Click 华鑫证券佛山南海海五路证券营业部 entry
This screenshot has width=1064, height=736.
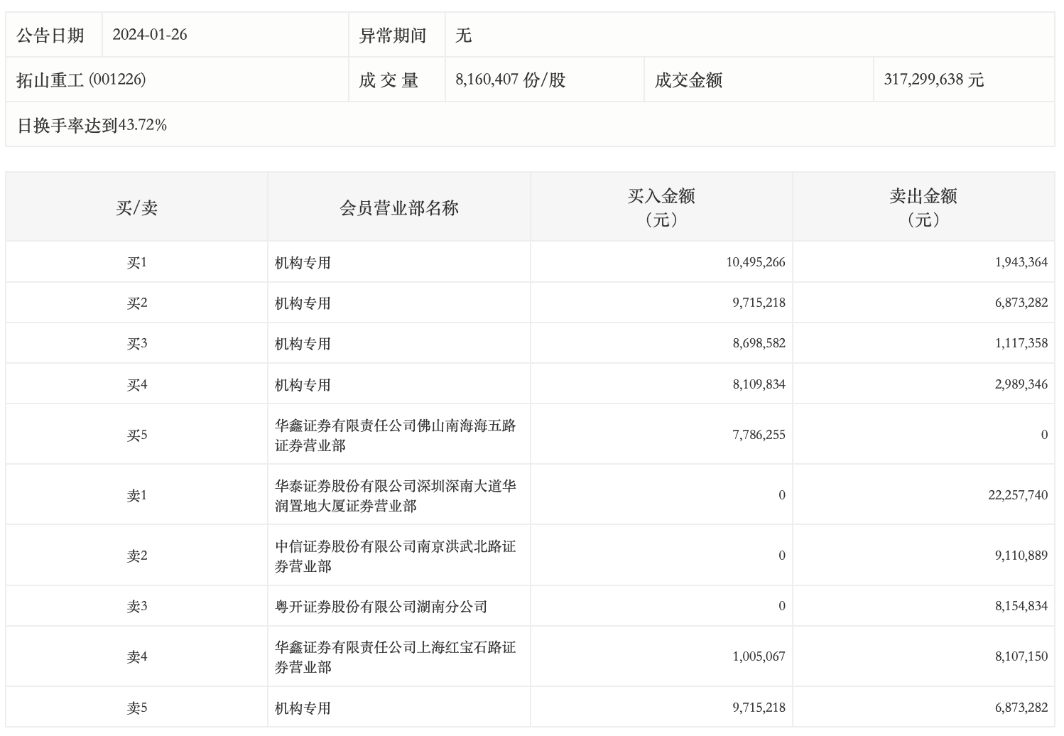[395, 435]
